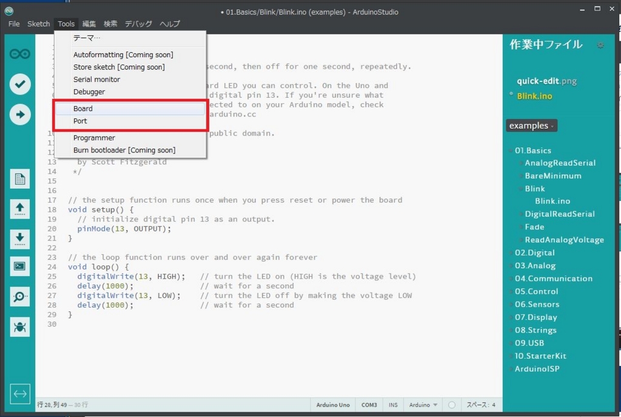Viewport: 621px width, 417px height.
Task: Click the Upload arrow button
Action: [x=20, y=115]
